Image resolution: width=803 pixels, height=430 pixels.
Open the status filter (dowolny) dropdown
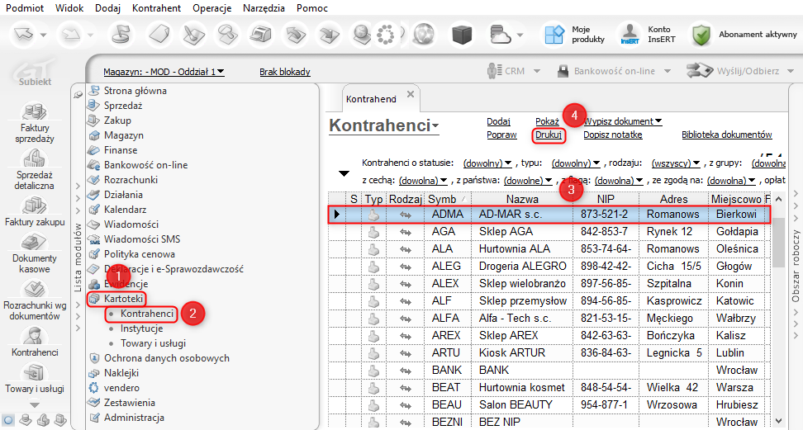pos(487,163)
